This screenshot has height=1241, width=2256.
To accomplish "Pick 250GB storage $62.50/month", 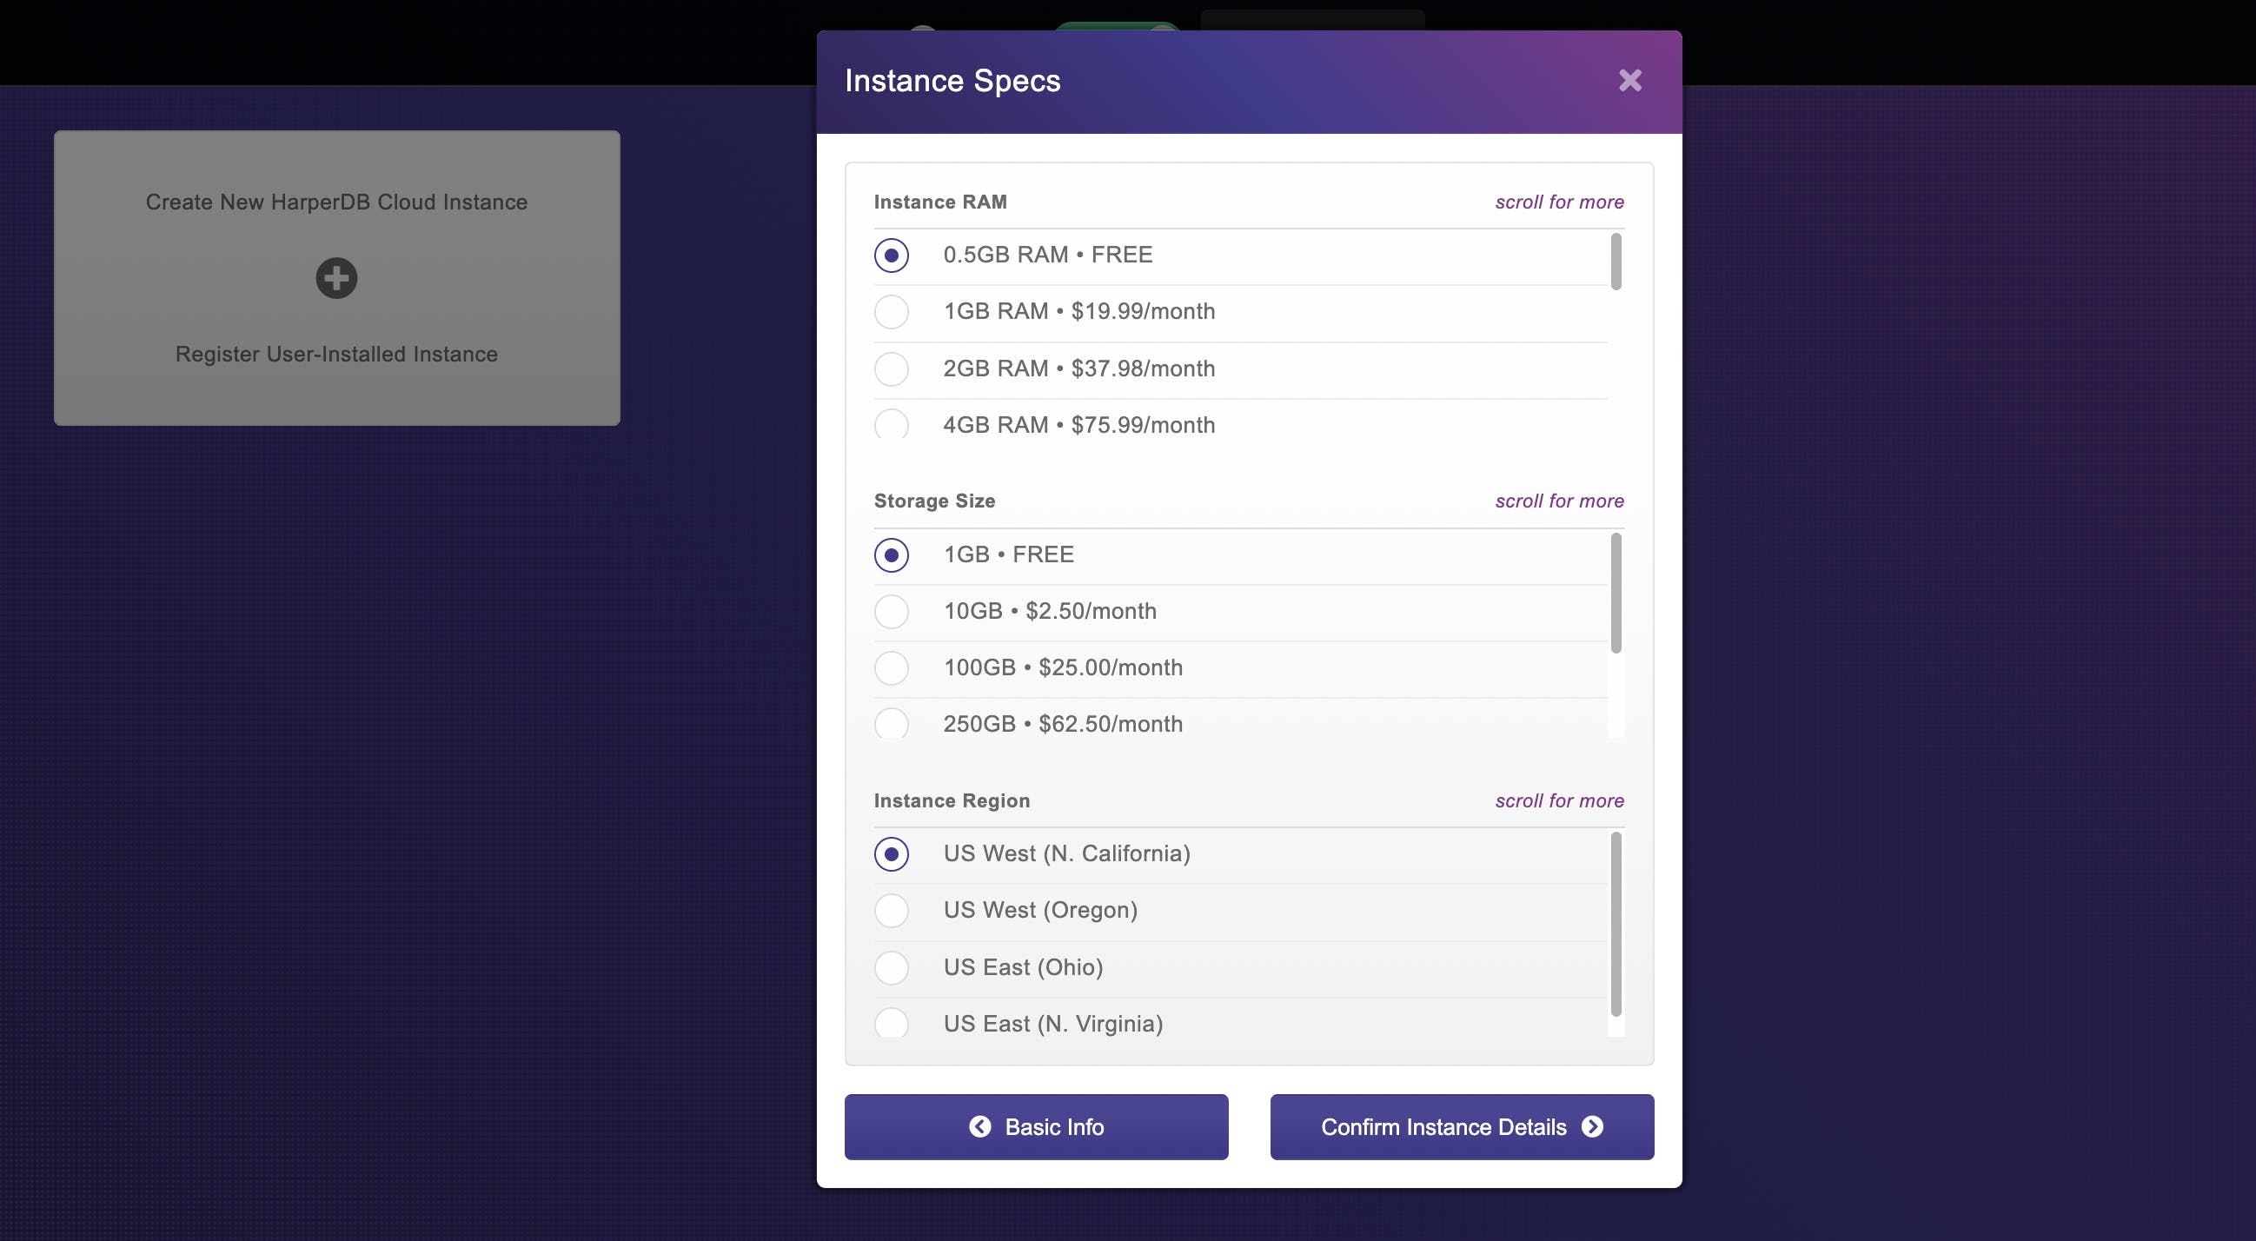I will click(x=892, y=724).
